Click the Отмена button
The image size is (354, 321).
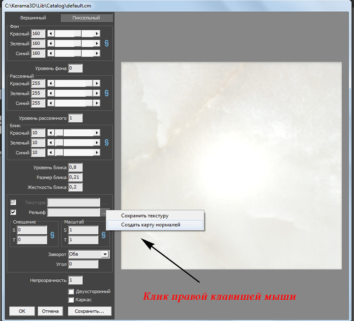pos(50,311)
